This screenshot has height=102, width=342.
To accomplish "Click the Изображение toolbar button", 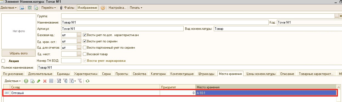I will click(x=88, y=8).
